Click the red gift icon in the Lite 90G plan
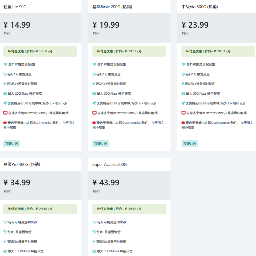The height and width of the screenshot is (256, 256). click(x=5, y=123)
